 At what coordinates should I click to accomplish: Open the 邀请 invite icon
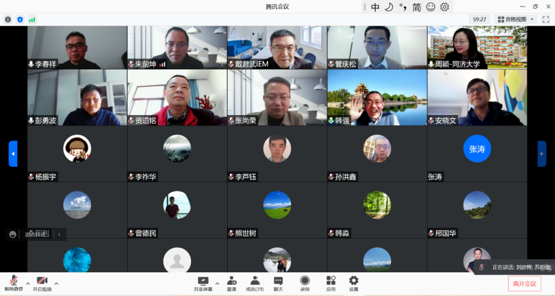click(x=232, y=283)
